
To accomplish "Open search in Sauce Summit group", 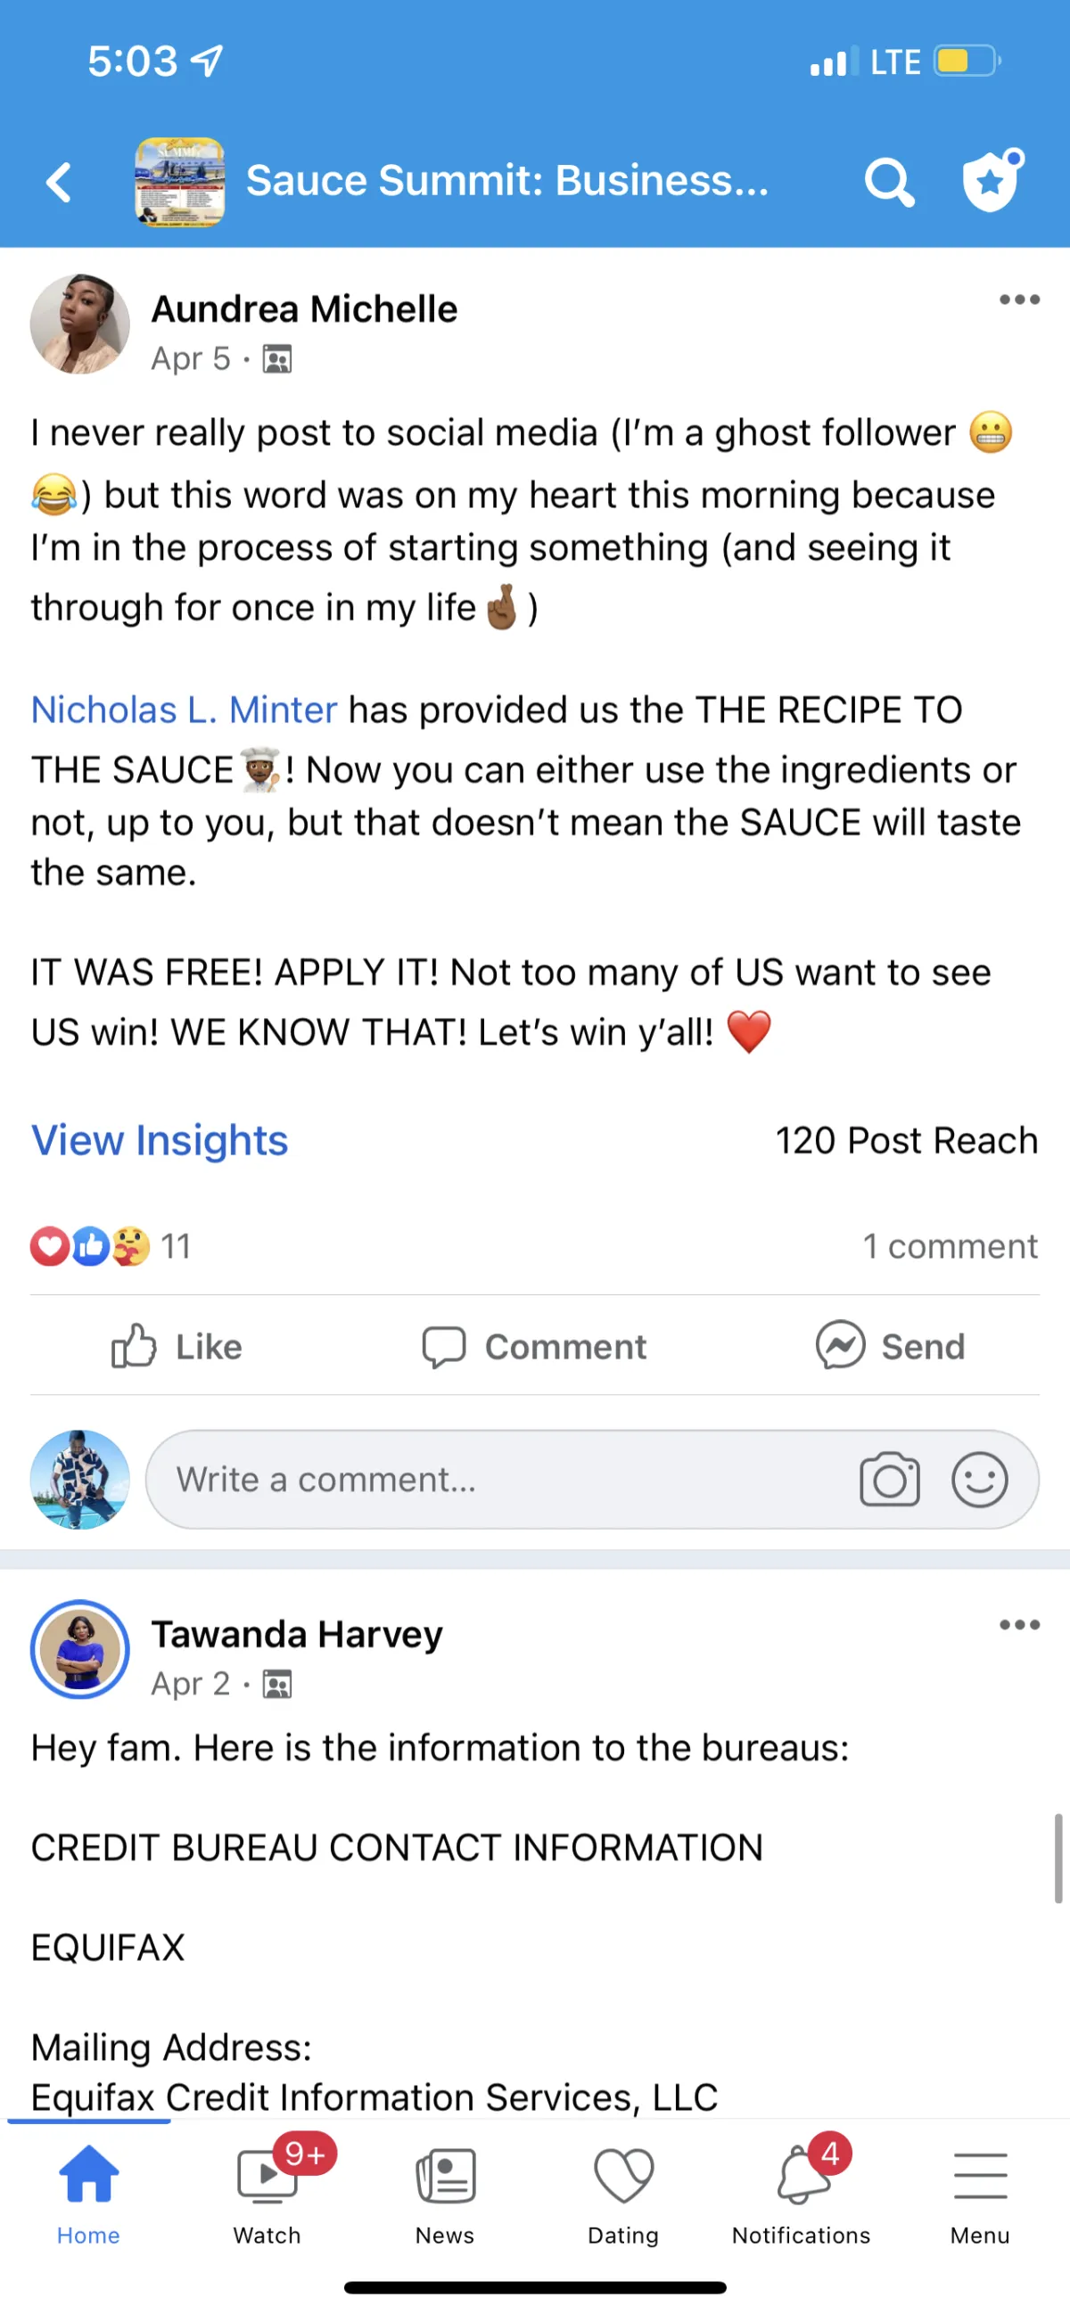I will tap(889, 184).
